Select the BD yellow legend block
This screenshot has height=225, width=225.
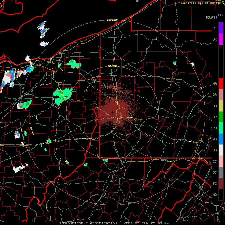click(221, 106)
